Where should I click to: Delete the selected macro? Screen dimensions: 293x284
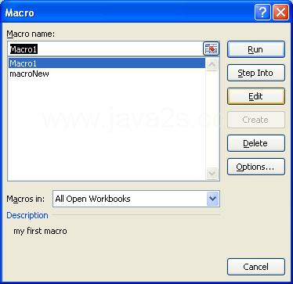(x=256, y=143)
